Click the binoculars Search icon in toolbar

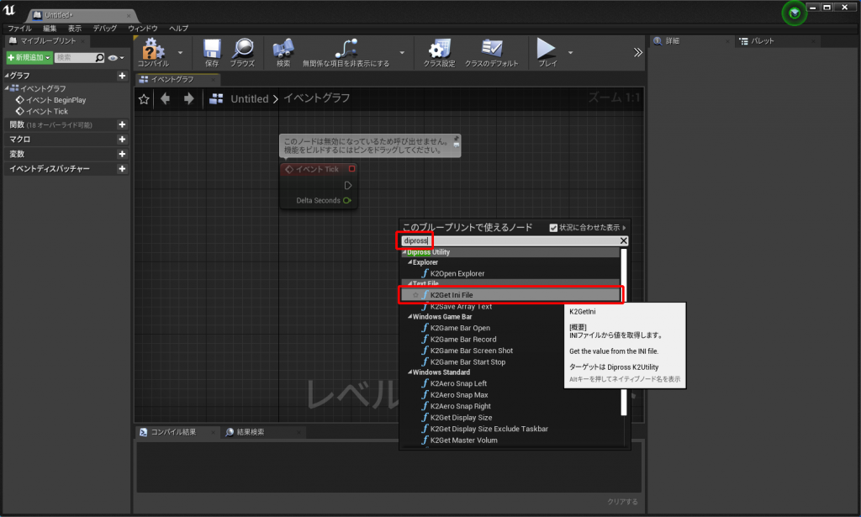tap(283, 48)
